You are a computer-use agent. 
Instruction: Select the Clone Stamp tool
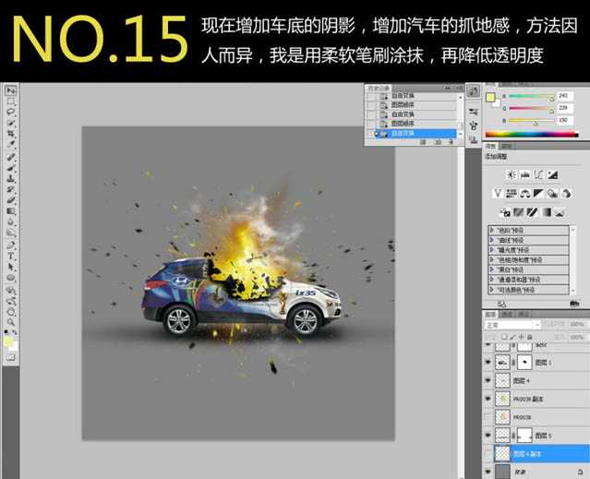10,178
